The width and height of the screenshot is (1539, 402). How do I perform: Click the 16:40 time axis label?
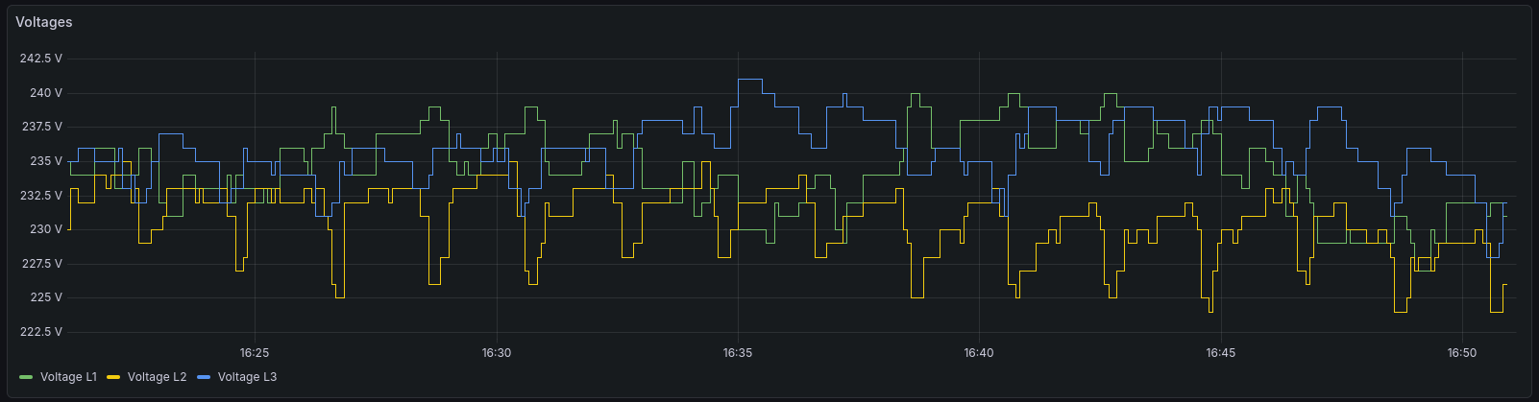pyautogui.click(x=979, y=353)
